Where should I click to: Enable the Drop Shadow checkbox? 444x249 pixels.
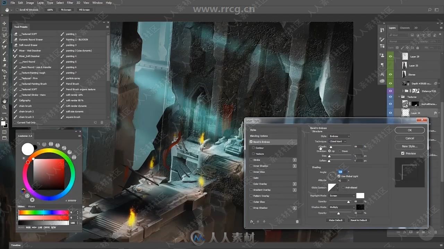pyautogui.click(x=251, y=208)
